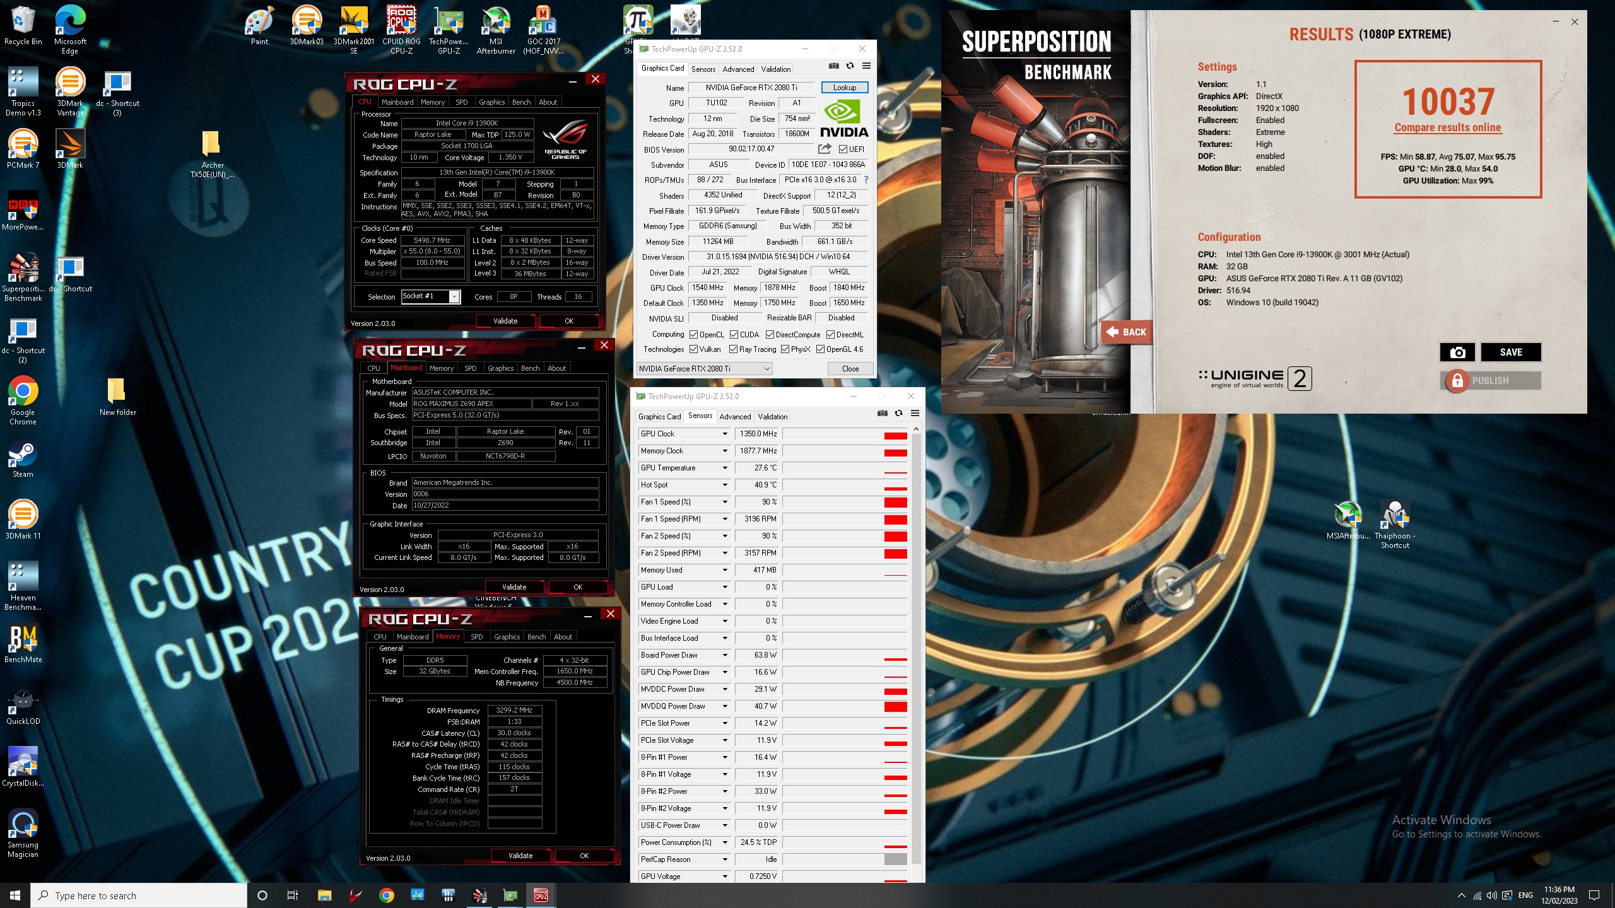Open hamburger menu in GPU-Z Graphics Card window

point(867,66)
